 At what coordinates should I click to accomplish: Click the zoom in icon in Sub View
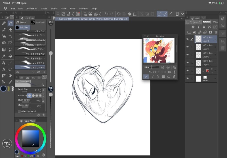[168, 67]
